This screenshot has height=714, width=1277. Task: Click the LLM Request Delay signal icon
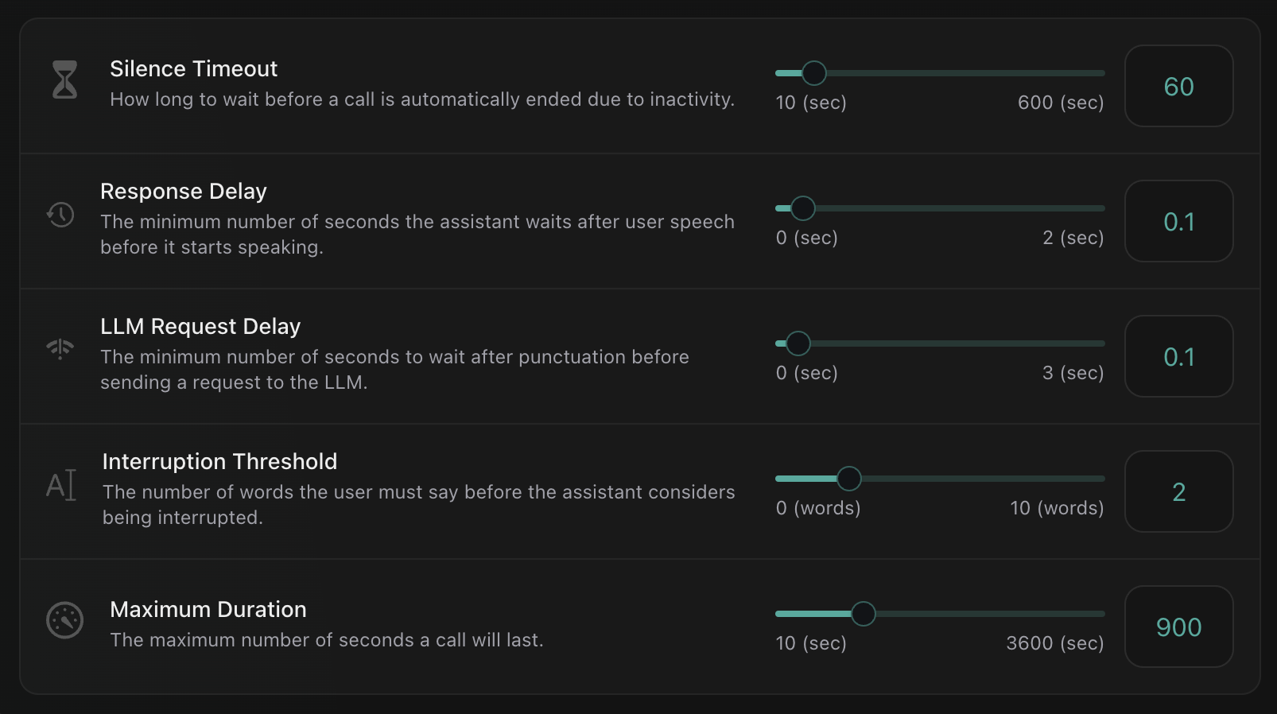pyautogui.click(x=60, y=348)
